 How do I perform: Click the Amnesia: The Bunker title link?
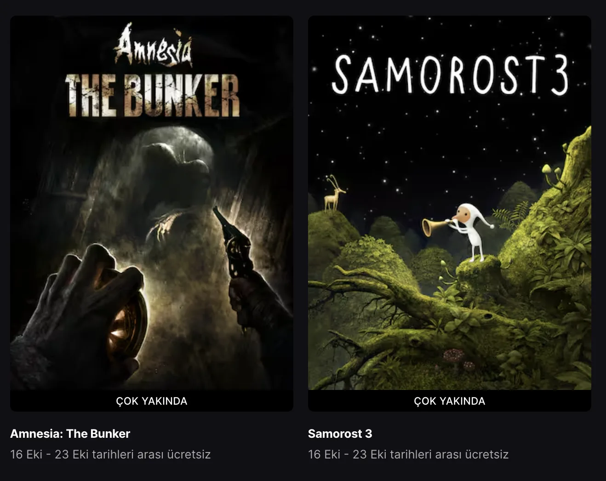tap(70, 434)
